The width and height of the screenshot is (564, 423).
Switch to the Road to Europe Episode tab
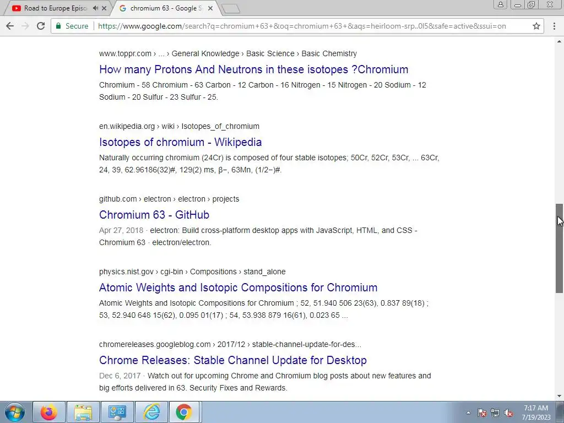(x=56, y=8)
